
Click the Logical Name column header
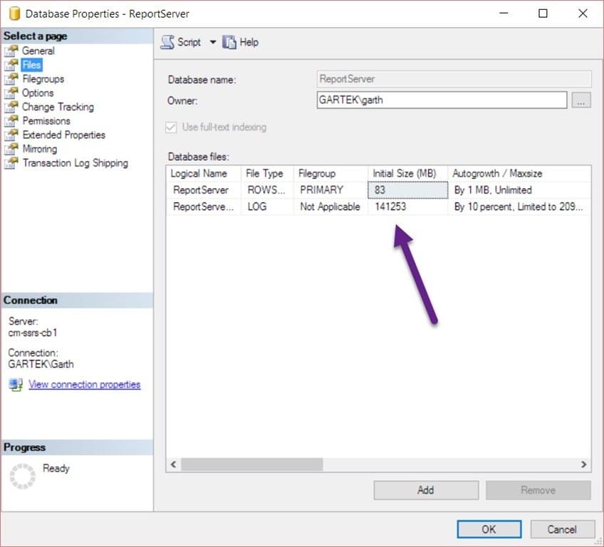coord(204,174)
